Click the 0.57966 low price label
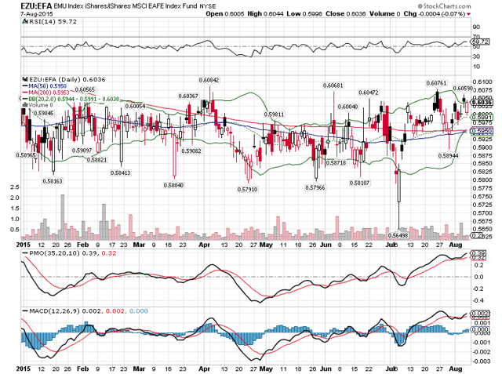The height and width of the screenshot is (374, 502). (315, 188)
